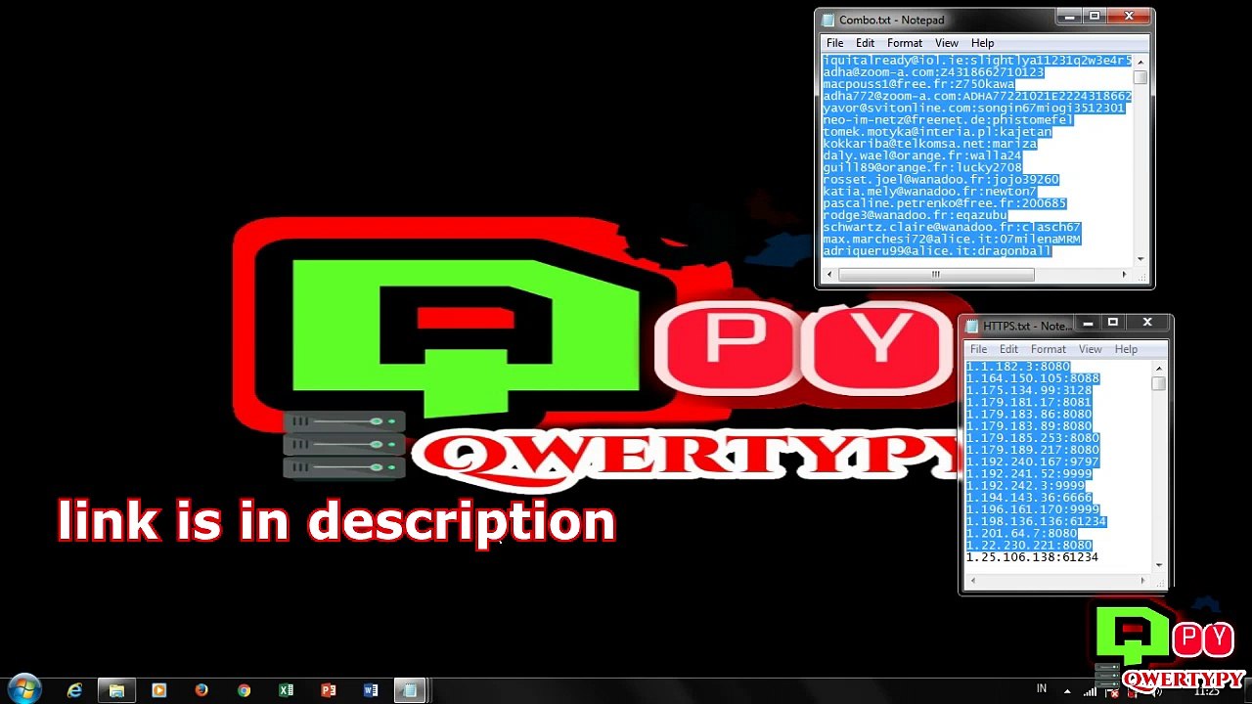Viewport: 1252px width, 704px height.
Task: Click the proxy line 1.192.240.167:9797
Action: coord(1033,462)
